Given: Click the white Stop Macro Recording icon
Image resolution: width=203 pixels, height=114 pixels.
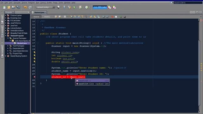Looking at the screenshot, I should [x=116, y=17].
